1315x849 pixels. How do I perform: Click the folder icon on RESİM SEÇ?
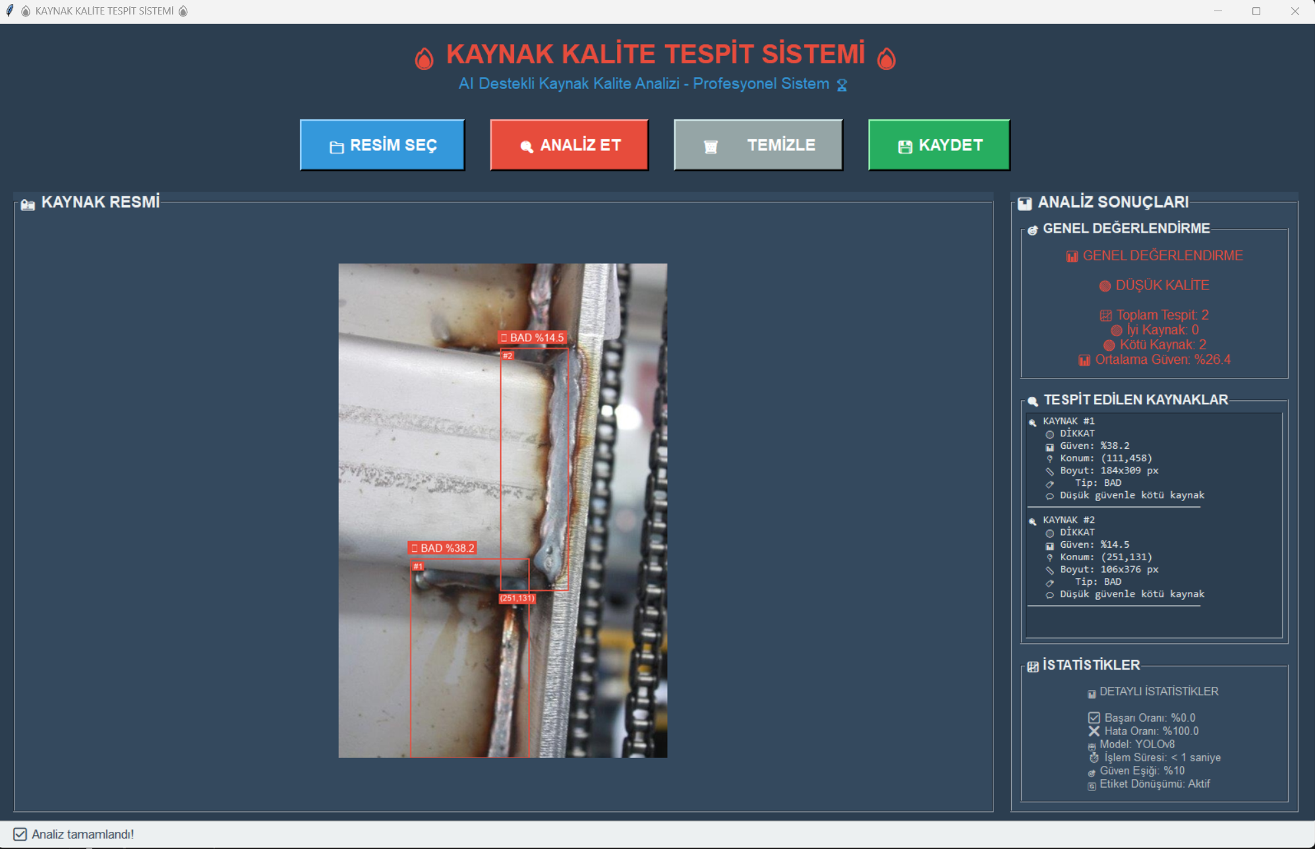[336, 147]
